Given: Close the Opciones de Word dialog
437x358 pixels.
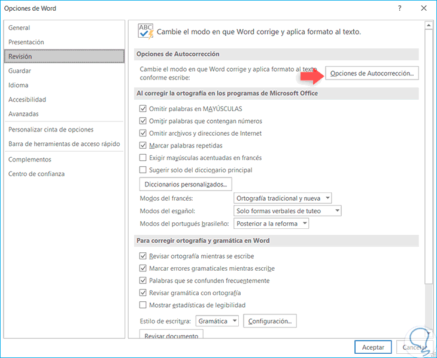Looking at the screenshot, I should click(422, 9).
